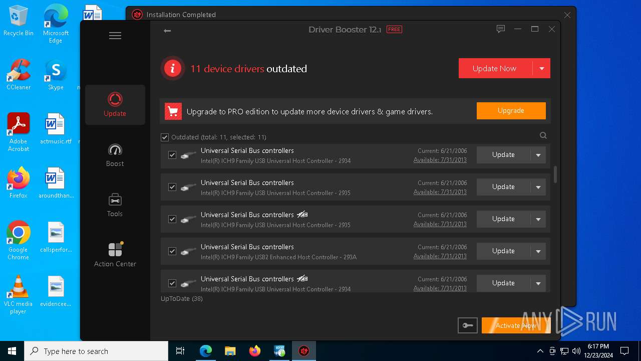Click the shopping cart icon in upgrade banner

(173, 111)
